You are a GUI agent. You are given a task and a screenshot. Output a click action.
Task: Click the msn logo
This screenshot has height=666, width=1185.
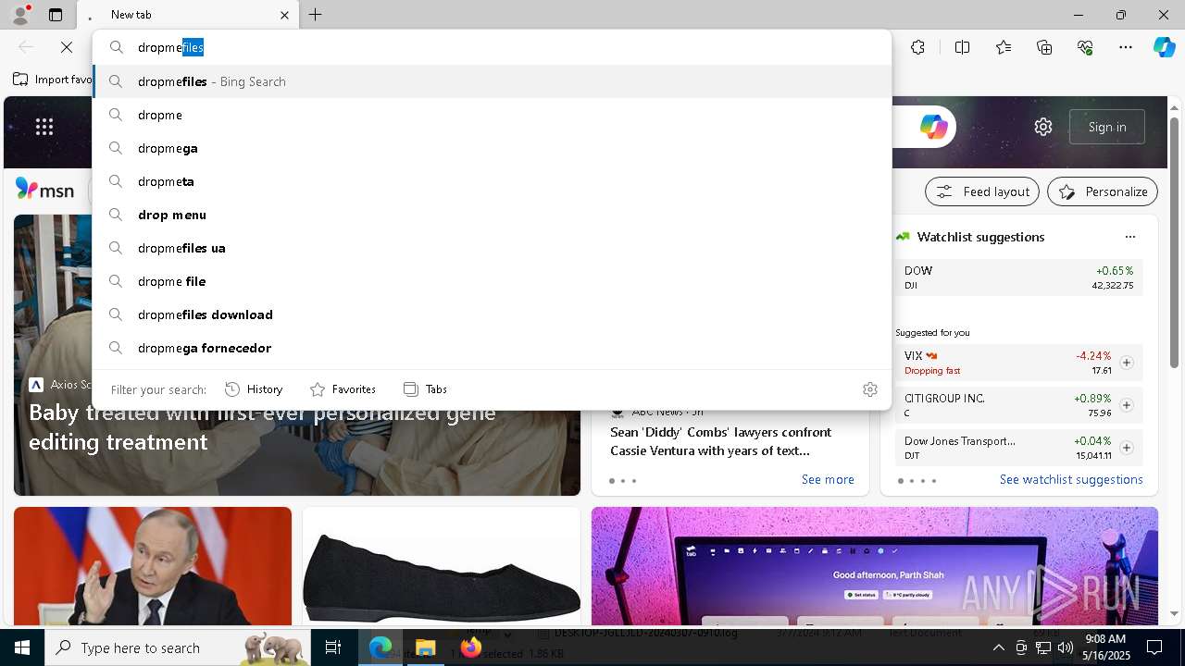44,190
